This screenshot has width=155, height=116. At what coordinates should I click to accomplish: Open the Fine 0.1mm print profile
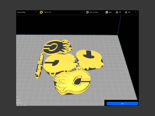coord(94,12)
